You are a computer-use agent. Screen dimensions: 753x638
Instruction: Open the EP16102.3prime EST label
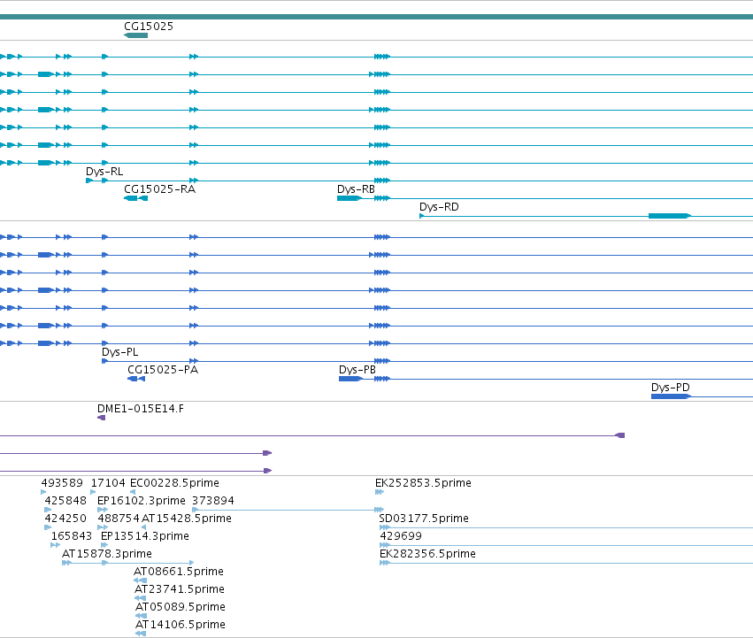[142, 501]
